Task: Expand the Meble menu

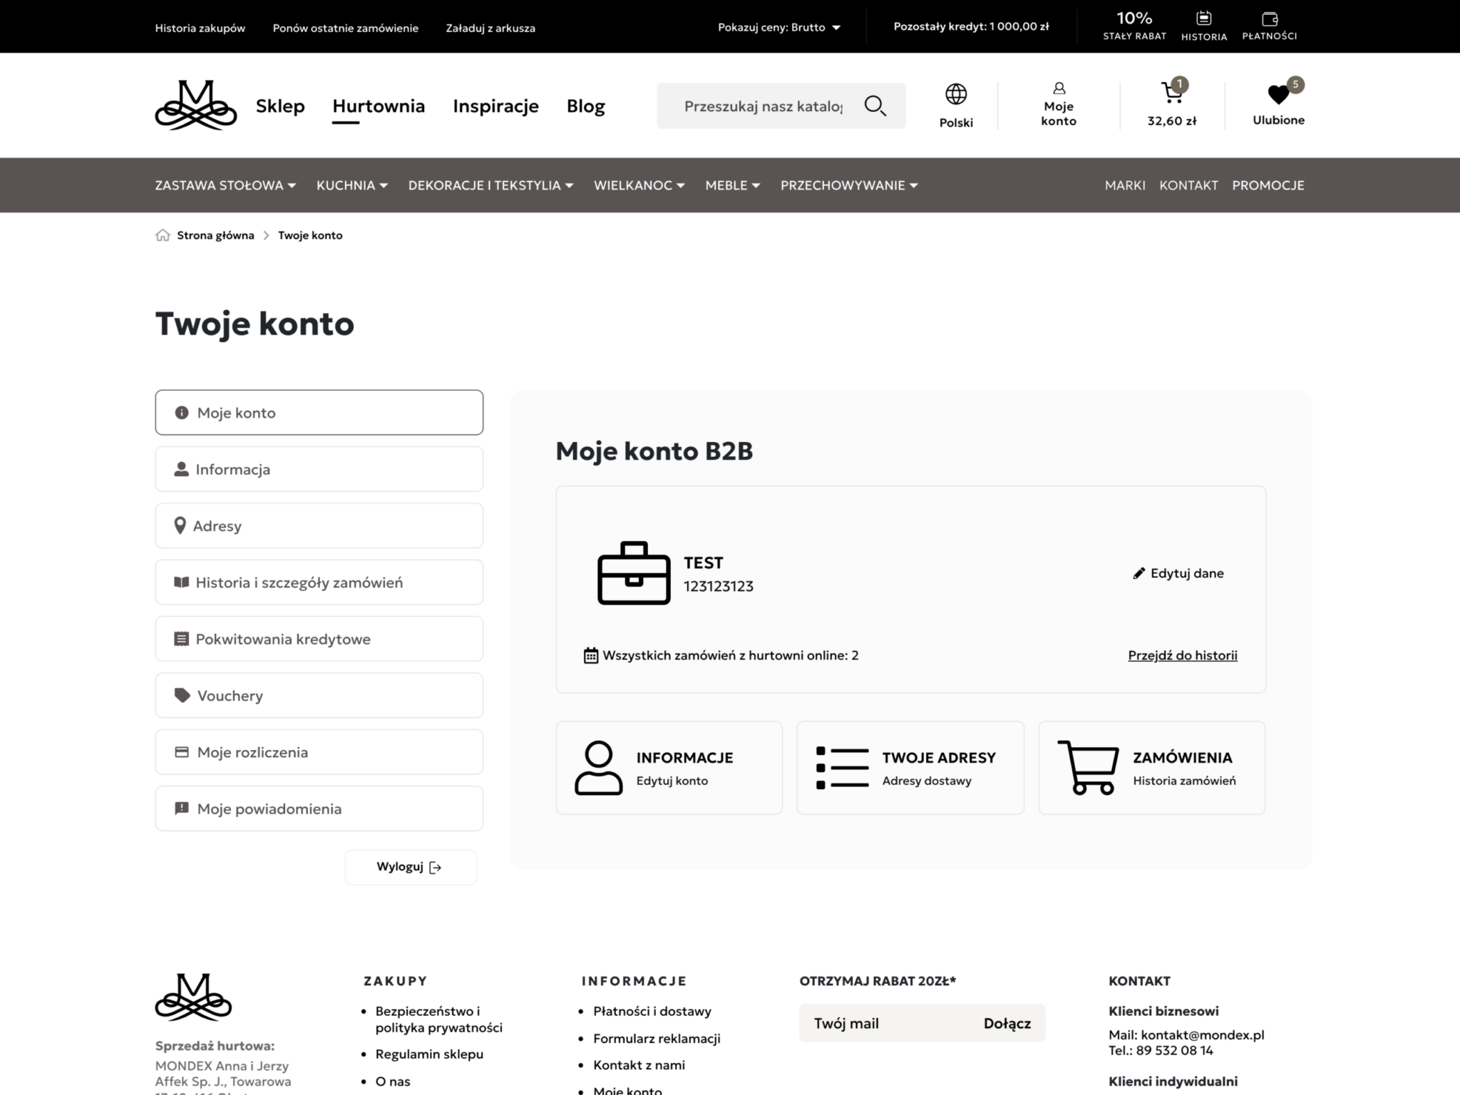Action: (733, 185)
